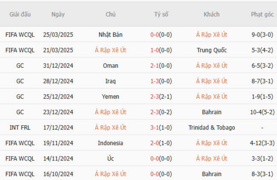This screenshot has width=277, height=180.
Task: Open the 3-1 score against Trinidad & Tobago
Action: [x=155, y=127]
